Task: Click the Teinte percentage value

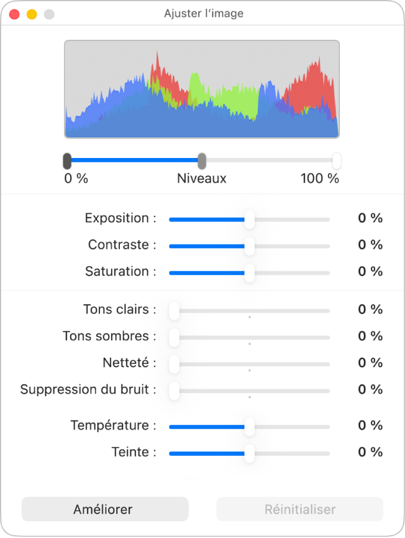Action: point(370,452)
